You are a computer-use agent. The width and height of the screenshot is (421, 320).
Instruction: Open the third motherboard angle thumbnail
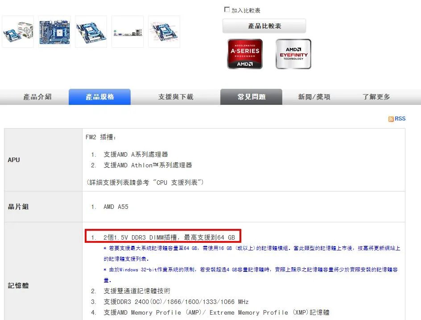pos(91,31)
